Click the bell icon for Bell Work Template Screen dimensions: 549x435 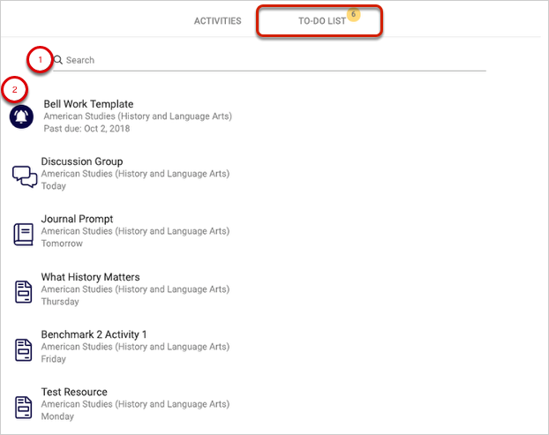(21, 116)
